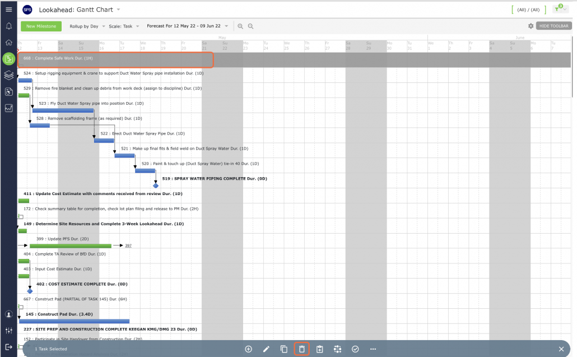Screen dimensions: 577x357
Task: Select task 522 Erect Duct Water Spray Pipe
Action: (143, 133)
